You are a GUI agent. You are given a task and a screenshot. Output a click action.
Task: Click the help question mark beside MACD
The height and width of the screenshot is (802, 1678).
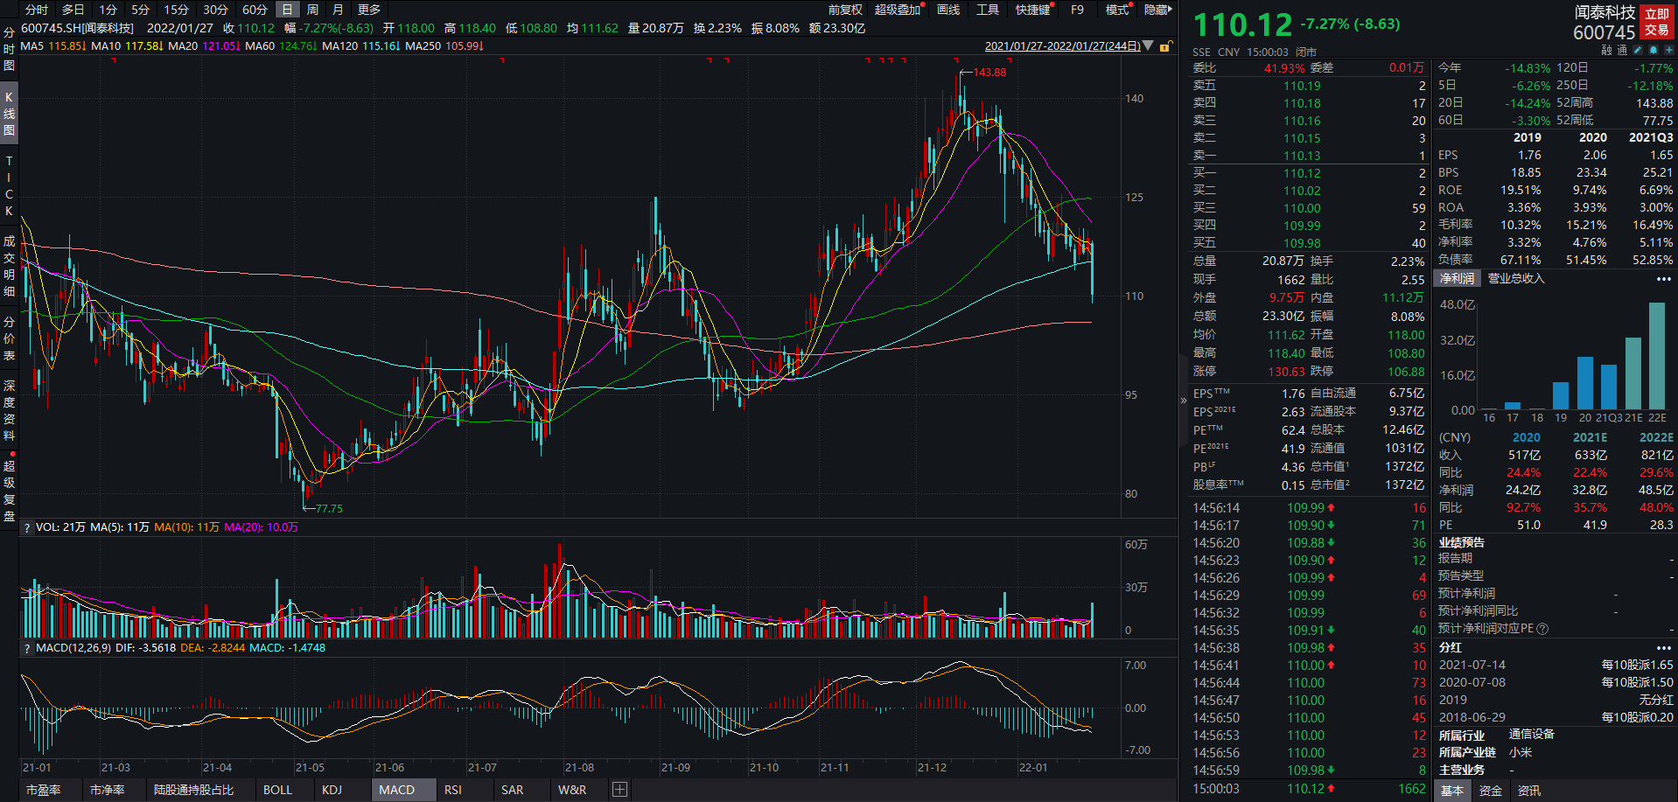point(27,648)
